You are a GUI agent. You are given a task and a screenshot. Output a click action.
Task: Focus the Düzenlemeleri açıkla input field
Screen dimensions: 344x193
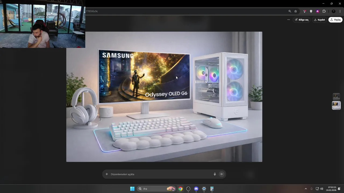[x=161, y=174]
